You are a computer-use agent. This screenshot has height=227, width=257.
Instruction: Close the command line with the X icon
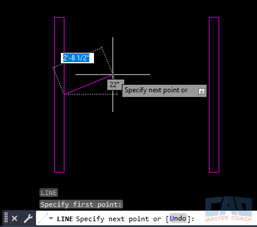pos(15,218)
